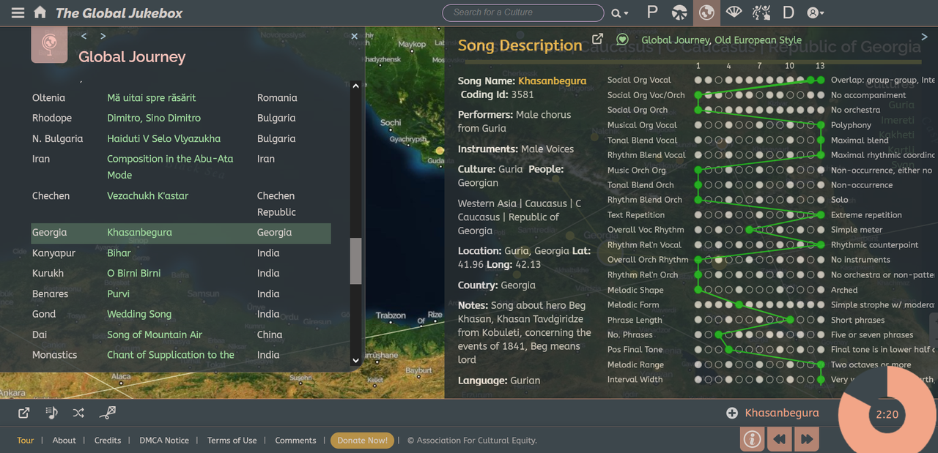Play Dimitro, Sino Dimitro song

coord(154,118)
